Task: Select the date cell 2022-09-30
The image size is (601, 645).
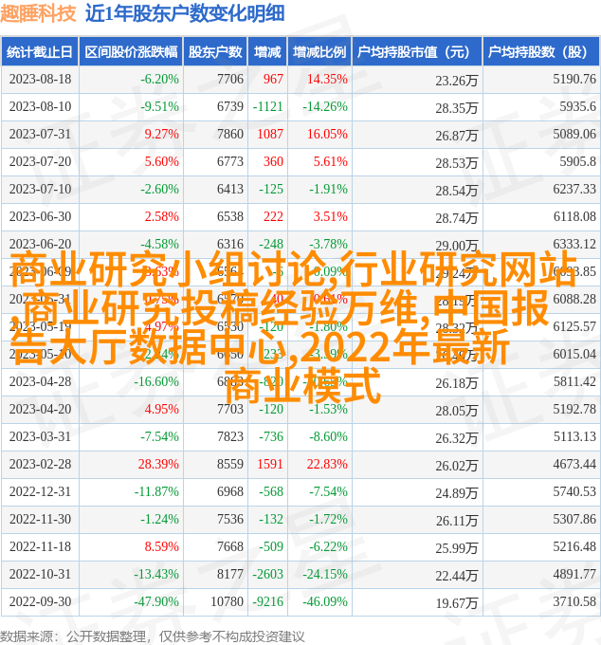Action: point(40,602)
